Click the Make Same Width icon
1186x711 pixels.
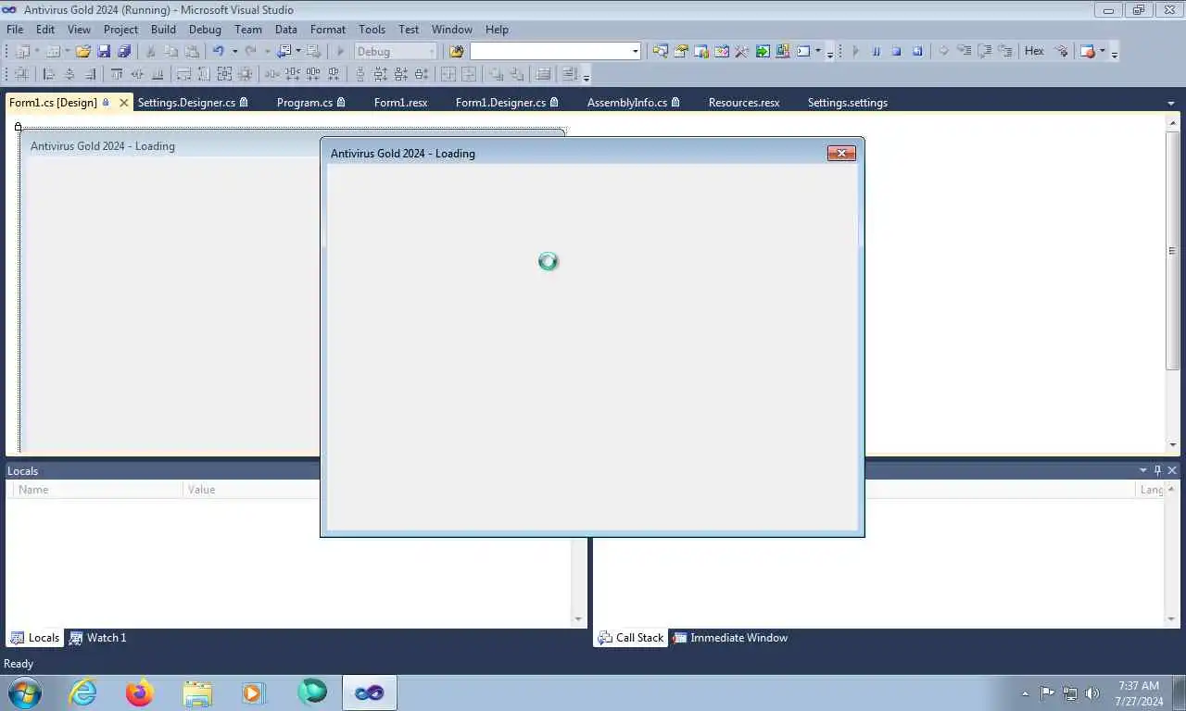pos(183,74)
